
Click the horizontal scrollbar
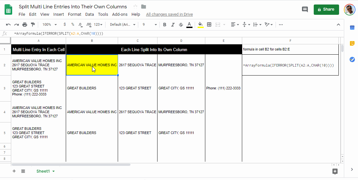click(71, 165)
